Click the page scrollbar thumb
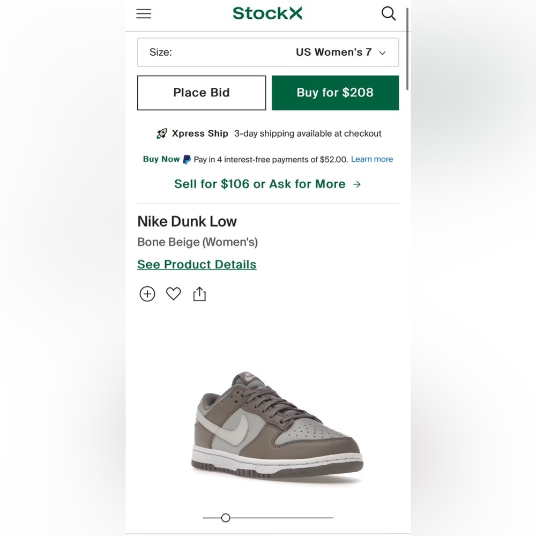The height and width of the screenshot is (536, 536). point(408,48)
